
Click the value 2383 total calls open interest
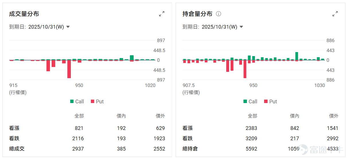pyautogui.click(x=251, y=128)
